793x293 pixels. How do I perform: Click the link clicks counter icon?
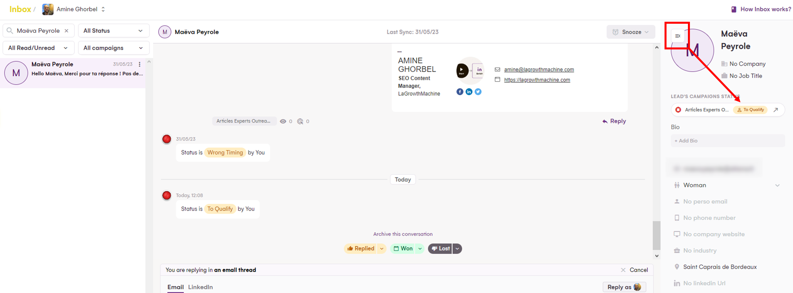click(300, 121)
